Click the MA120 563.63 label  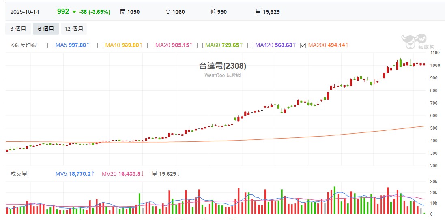pyautogui.click(x=275, y=45)
